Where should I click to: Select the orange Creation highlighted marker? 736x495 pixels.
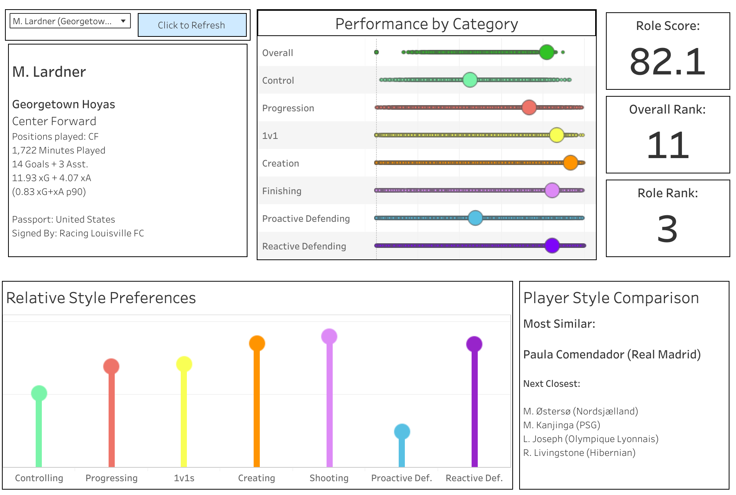[x=570, y=163]
